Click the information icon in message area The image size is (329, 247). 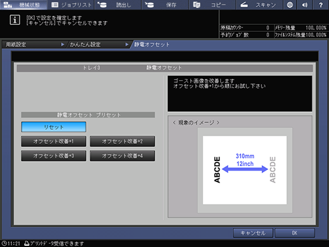(x=15, y=20)
